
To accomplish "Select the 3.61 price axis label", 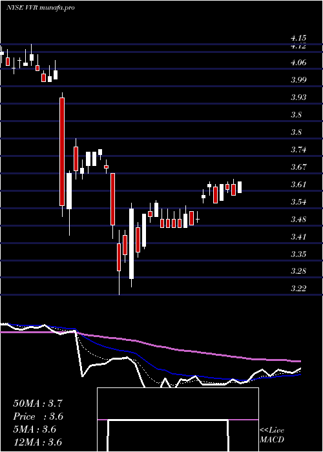I will [298, 184].
